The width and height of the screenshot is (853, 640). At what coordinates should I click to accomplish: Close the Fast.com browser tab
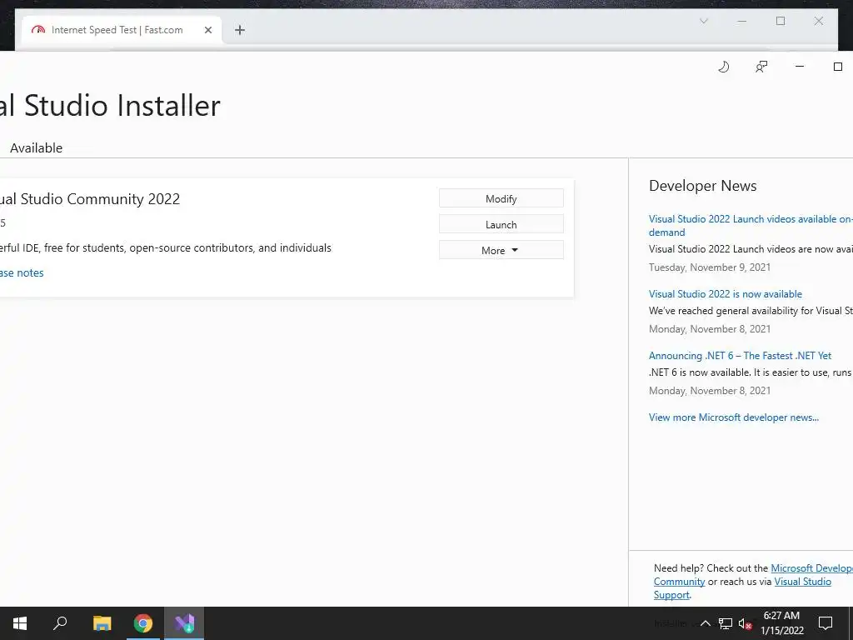pyautogui.click(x=207, y=30)
